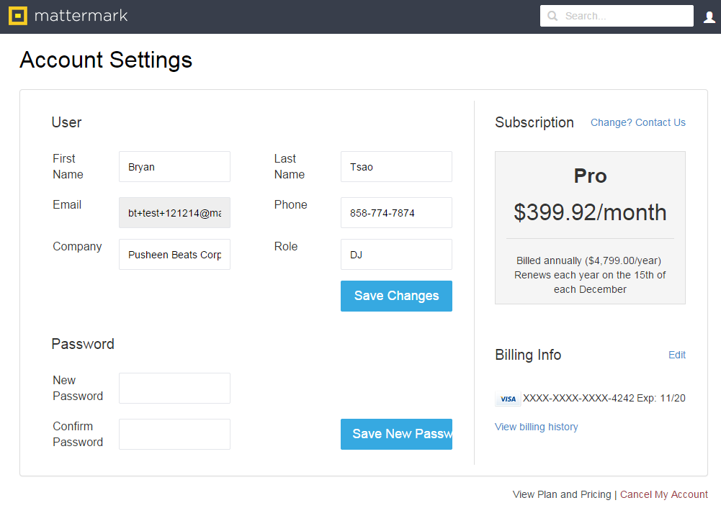Click Cancel My Account link
Viewport: 721px width, 508px height.
pyautogui.click(x=663, y=494)
